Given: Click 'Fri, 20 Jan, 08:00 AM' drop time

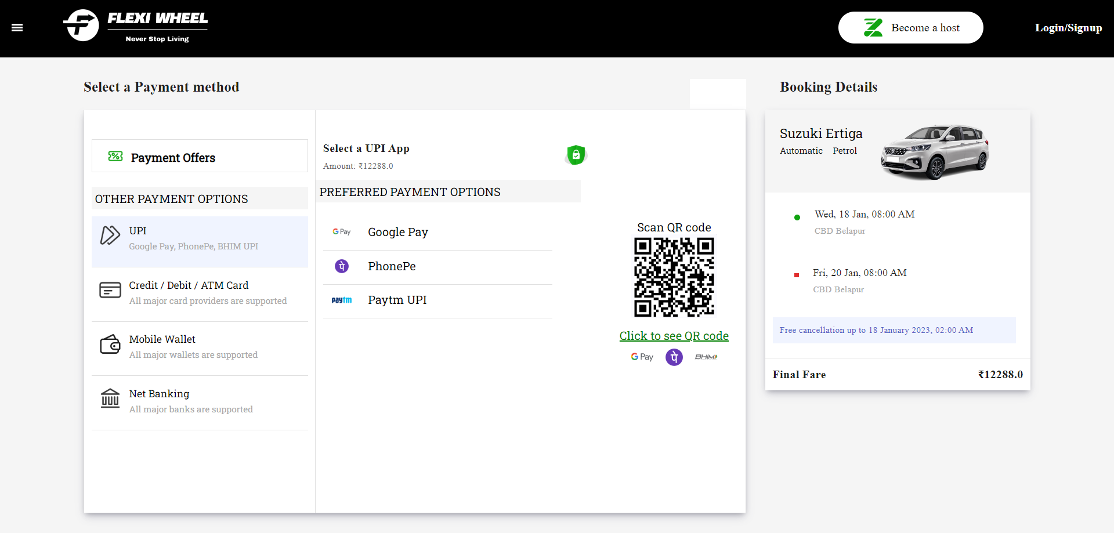Looking at the screenshot, I should (860, 273).
